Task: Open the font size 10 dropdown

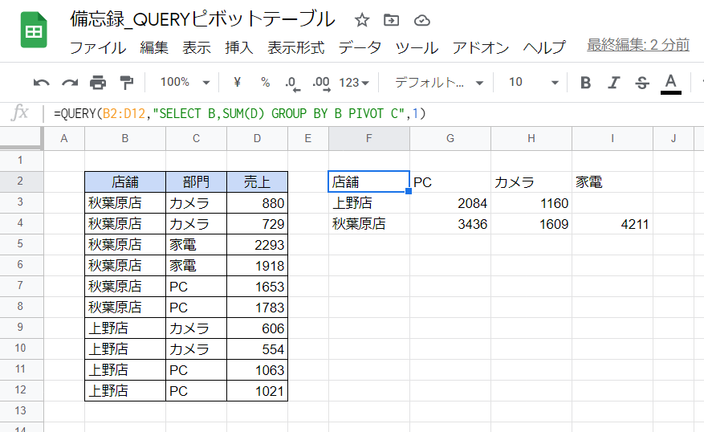Action: tap(533, 82)
